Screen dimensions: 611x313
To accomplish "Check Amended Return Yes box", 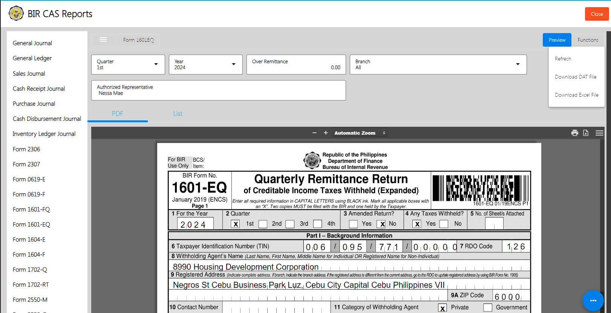I will pyautogui.click(x=354, y=224).
